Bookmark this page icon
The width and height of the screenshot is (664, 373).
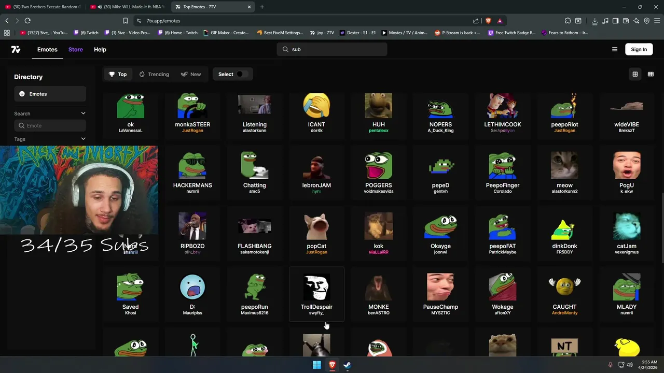(125, 21)
